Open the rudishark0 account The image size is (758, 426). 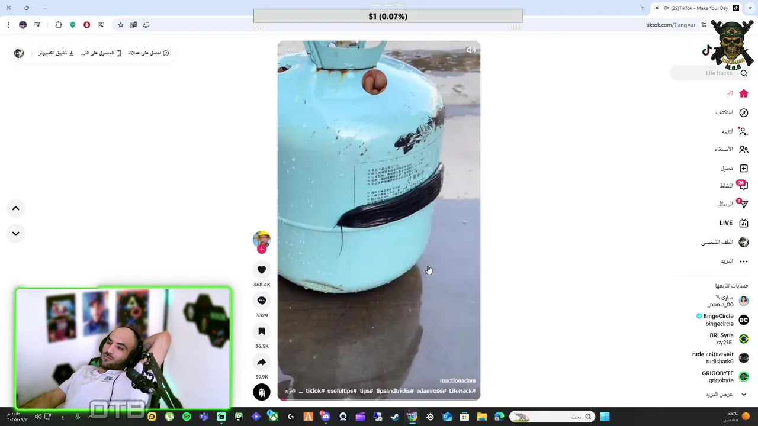point(720,357)
